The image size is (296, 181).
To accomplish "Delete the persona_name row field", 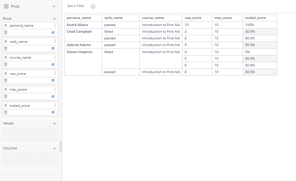I will click(x=6, y=32).
